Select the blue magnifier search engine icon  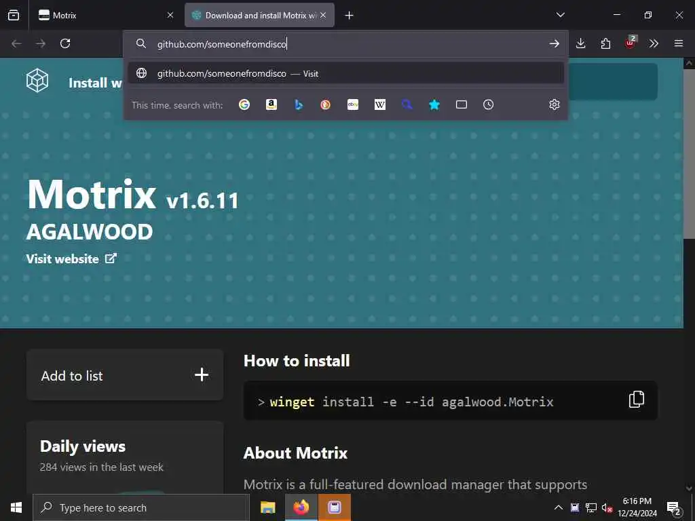(407, 104)
